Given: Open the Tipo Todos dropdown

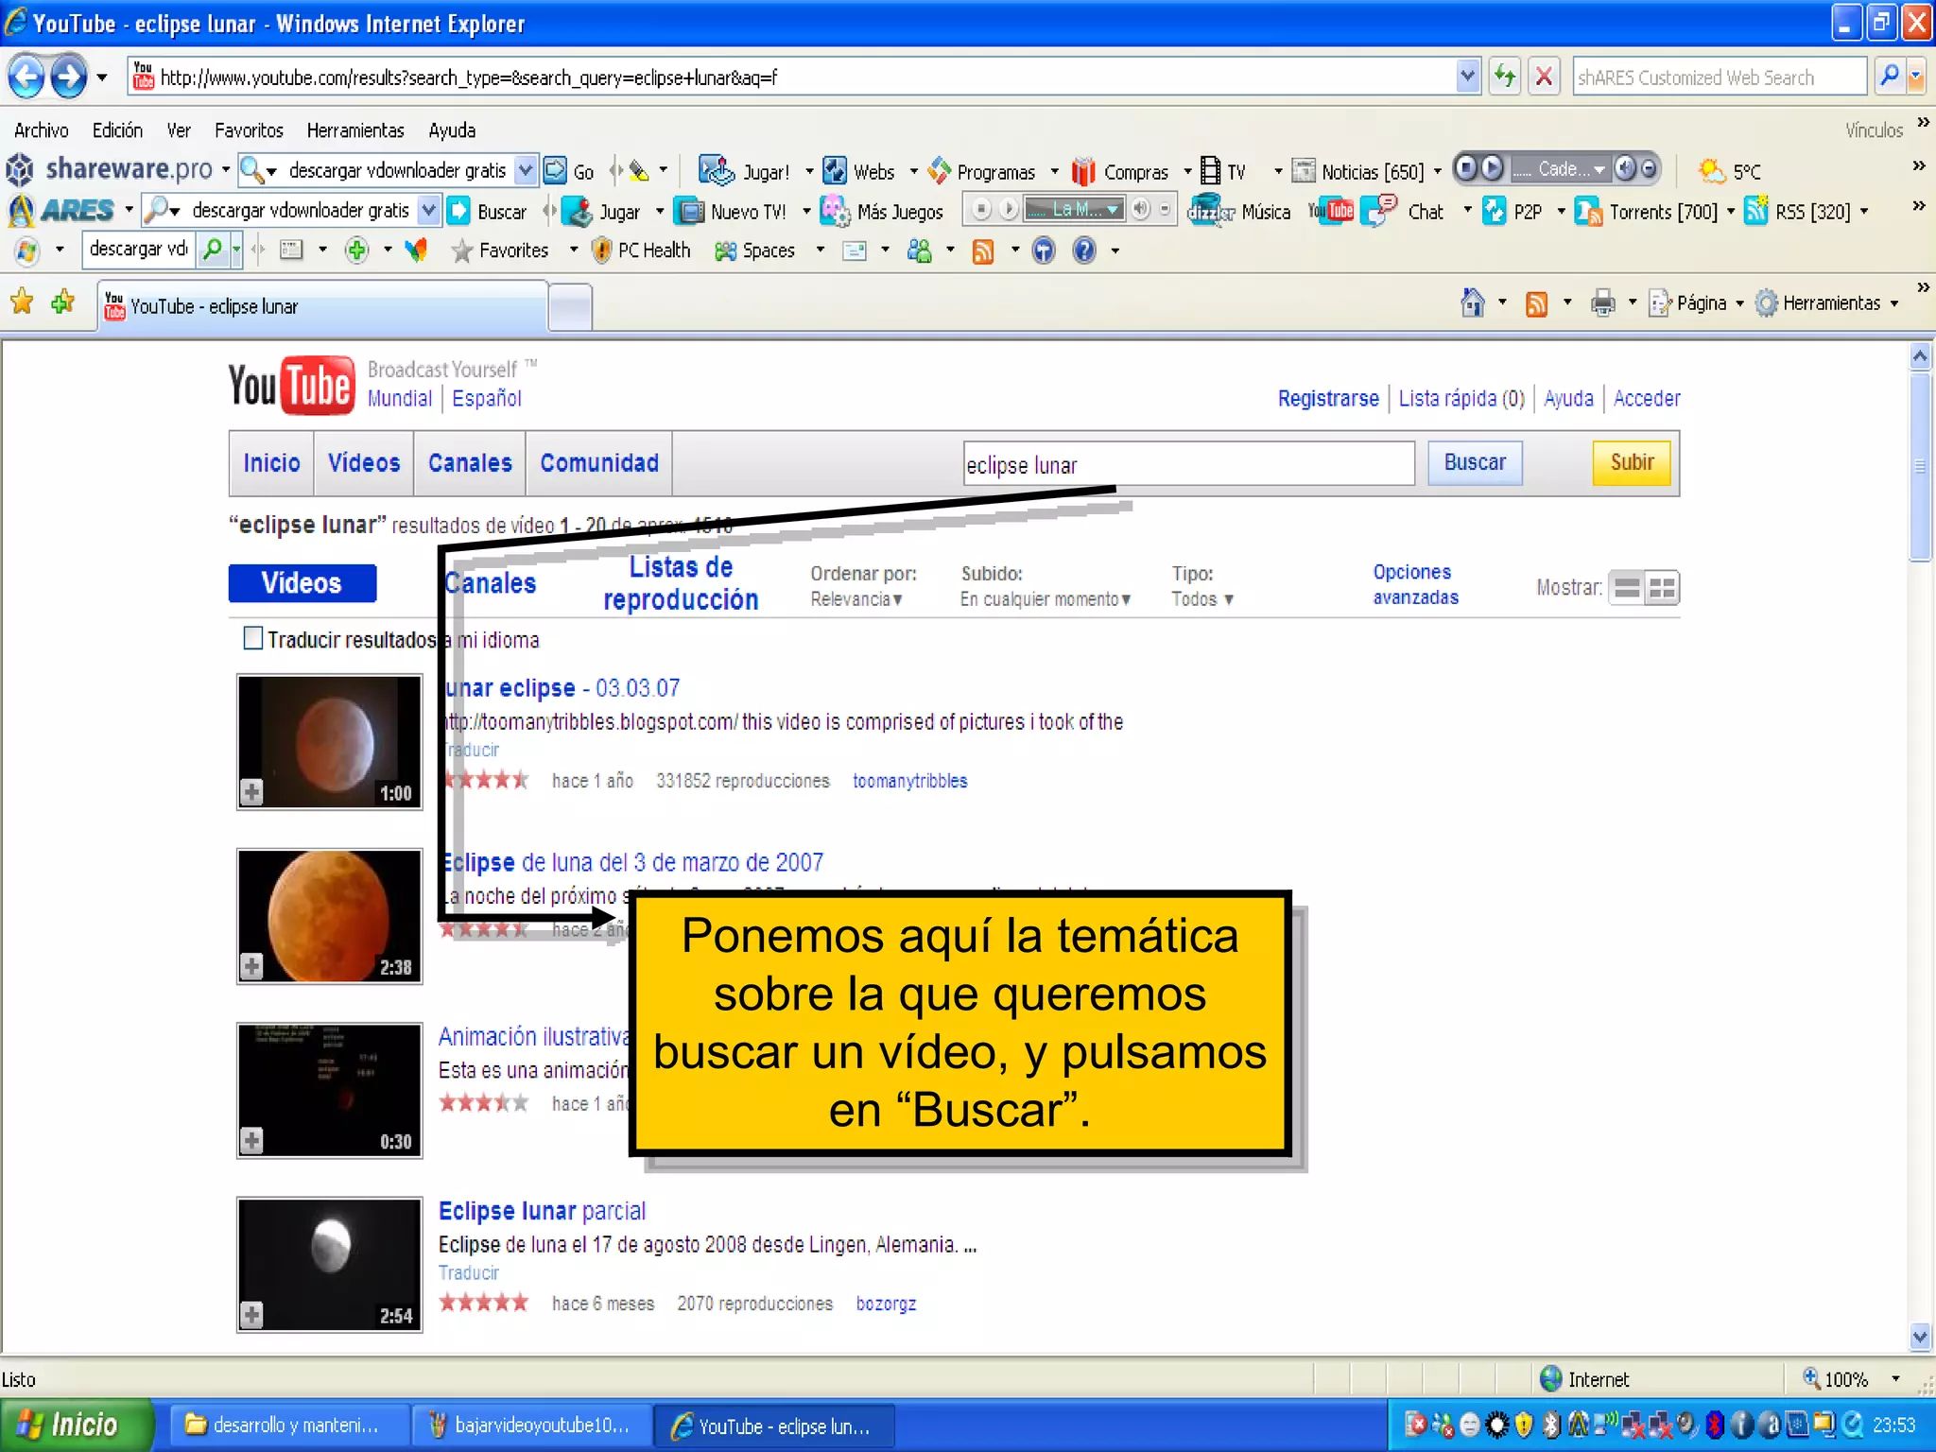Looking at the screenshot, I should click(x=1202, y=599).
